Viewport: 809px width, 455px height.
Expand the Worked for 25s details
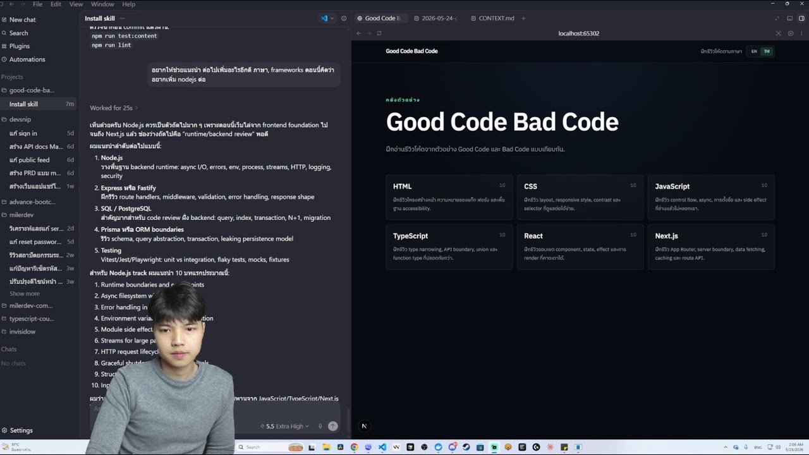[x=113, y=108]
